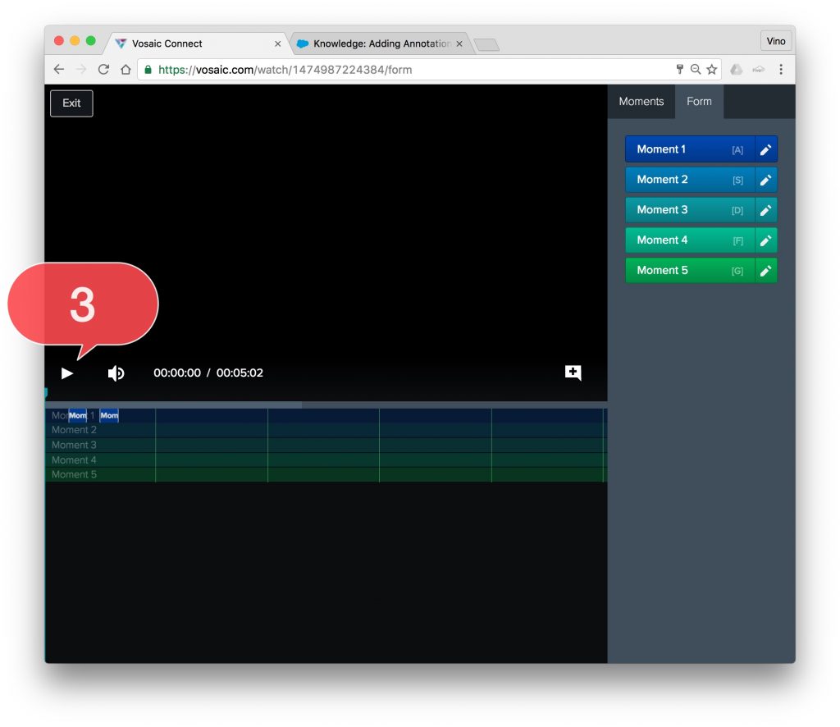Viewport: 840px width, 727px height.
Task: Edit Moment 3 with pencil icon
Action: 765,210
